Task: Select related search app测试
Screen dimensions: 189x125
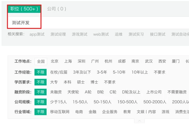Action: (37, 34)
